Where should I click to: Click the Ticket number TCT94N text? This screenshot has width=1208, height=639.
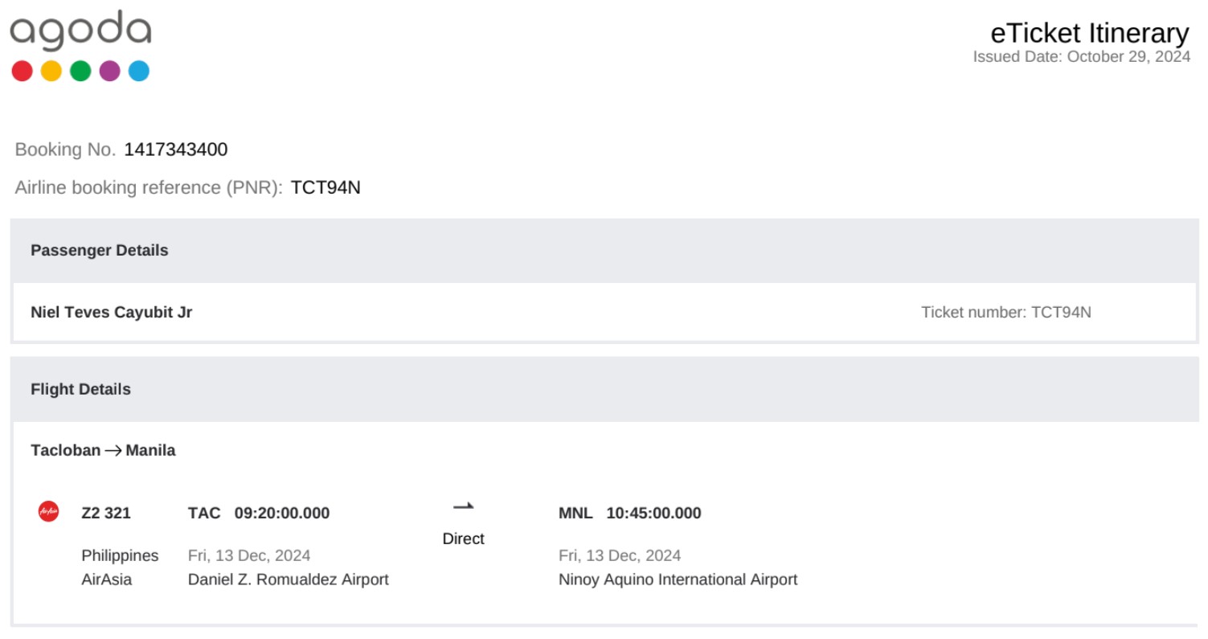1005,313
